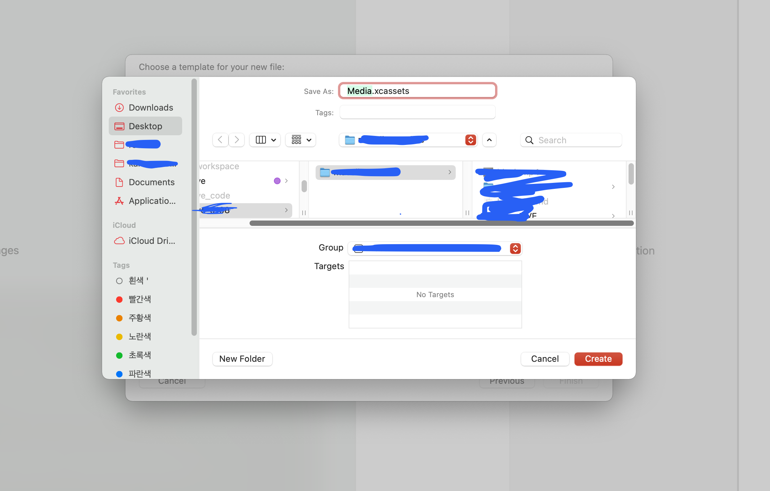Screen dimensions: 770x491
Task: Open the column view options dropdown
Action: pos(265,140)
